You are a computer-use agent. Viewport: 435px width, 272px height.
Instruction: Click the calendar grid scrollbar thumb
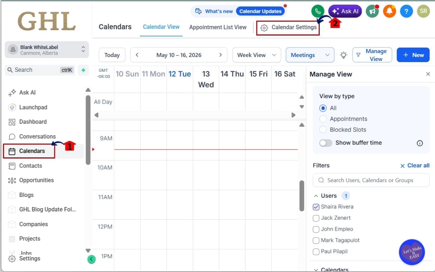[x=302, y=196]
